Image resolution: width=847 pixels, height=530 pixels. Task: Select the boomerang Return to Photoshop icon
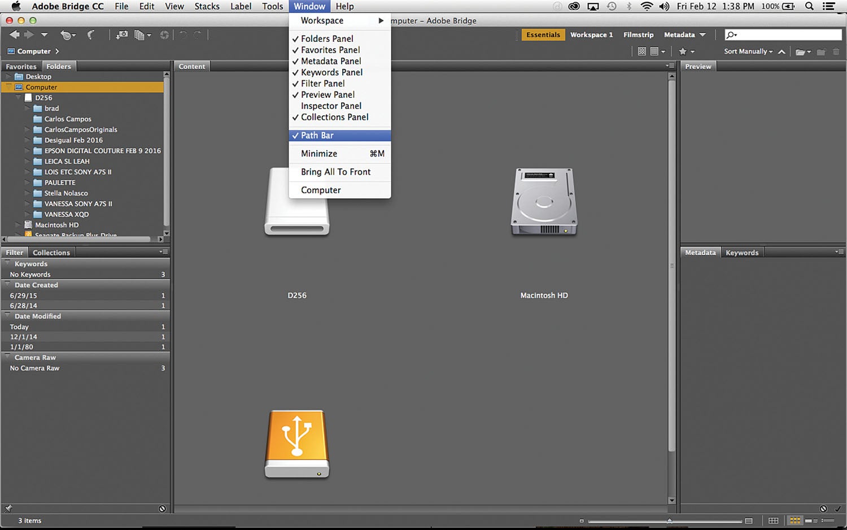pos(91,35)
